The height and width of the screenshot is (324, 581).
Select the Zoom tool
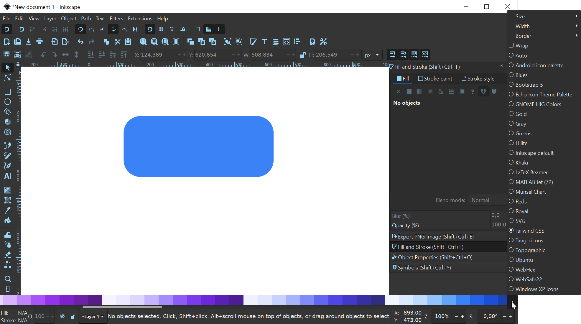(8, 279)
